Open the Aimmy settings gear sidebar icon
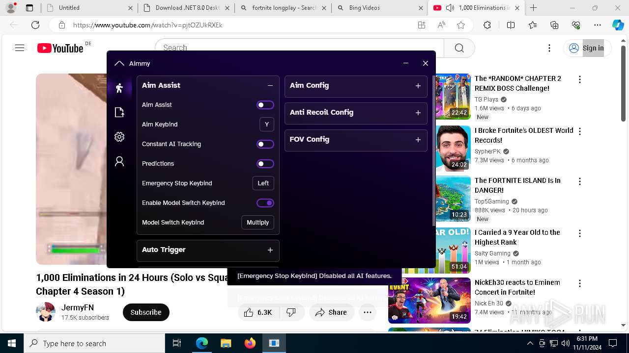The width and height of the screenshot is (629, 353). pyautogui.click(x=119, y=137)
